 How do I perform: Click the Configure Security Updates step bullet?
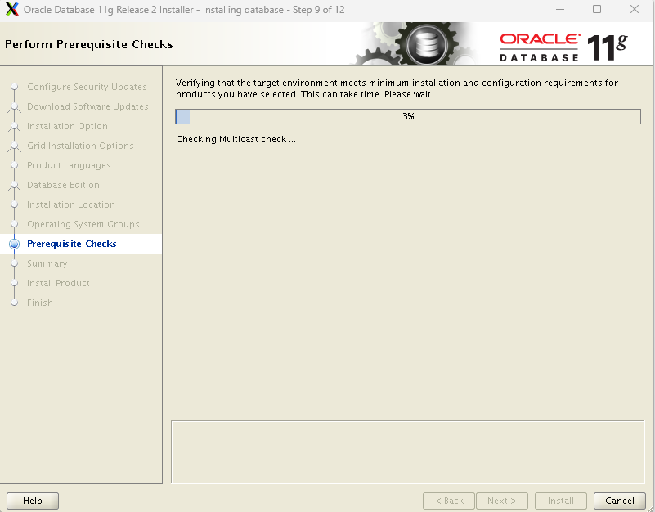[x=14, y=87]
